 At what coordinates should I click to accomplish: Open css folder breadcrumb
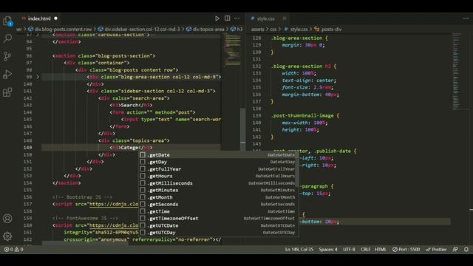click(x=273, y=30)
